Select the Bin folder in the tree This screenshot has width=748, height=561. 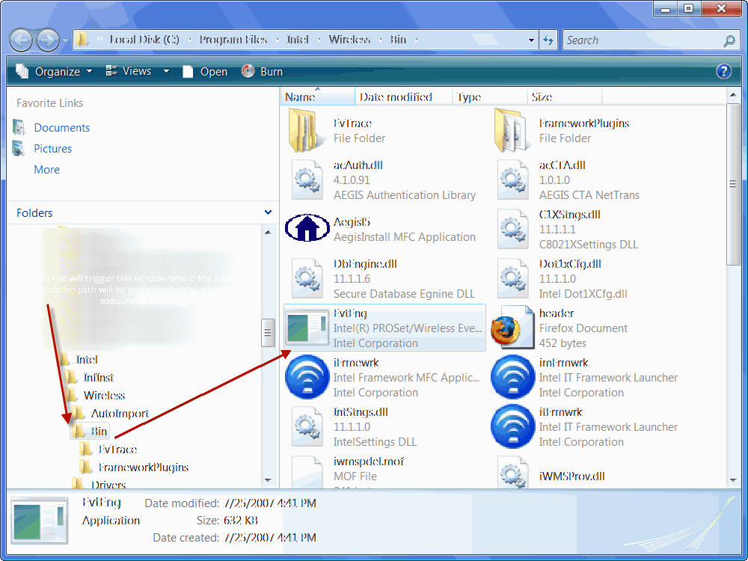99,432
